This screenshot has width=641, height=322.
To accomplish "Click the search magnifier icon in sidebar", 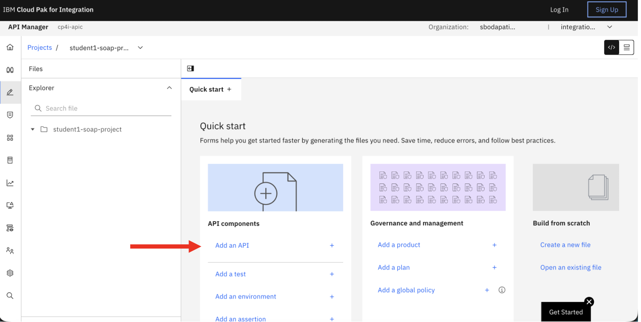I will coord(10,296).
